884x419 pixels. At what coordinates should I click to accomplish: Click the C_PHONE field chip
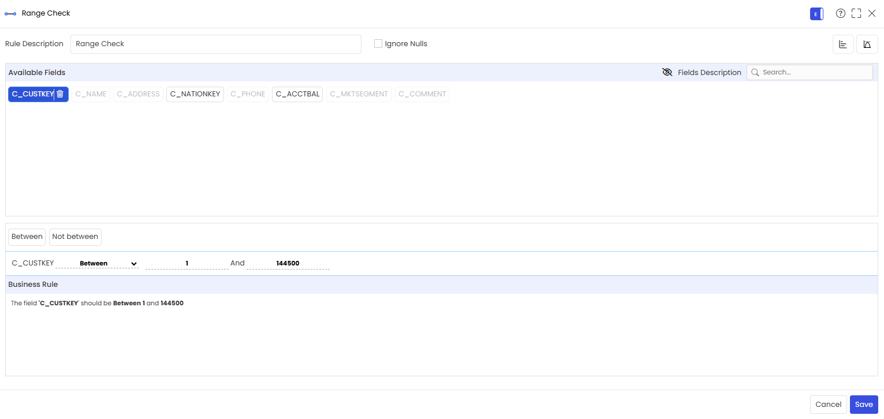248,94
